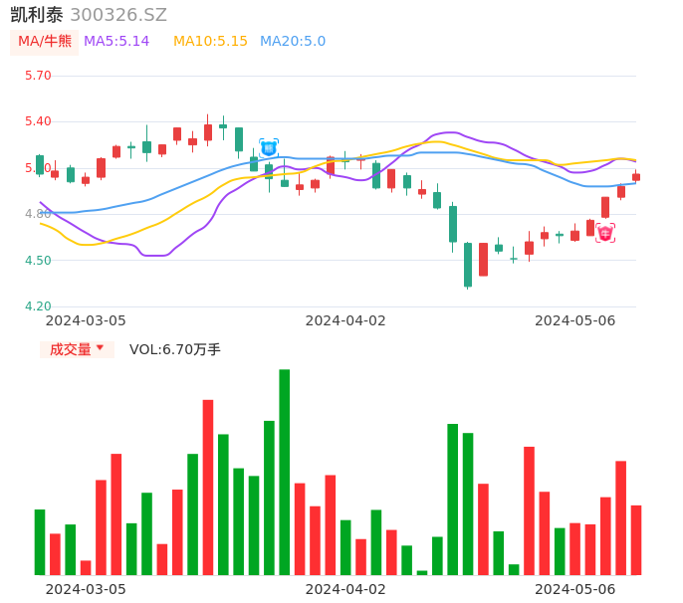
Task: Select the tallest red volume bar
Action: click(208, 487)
